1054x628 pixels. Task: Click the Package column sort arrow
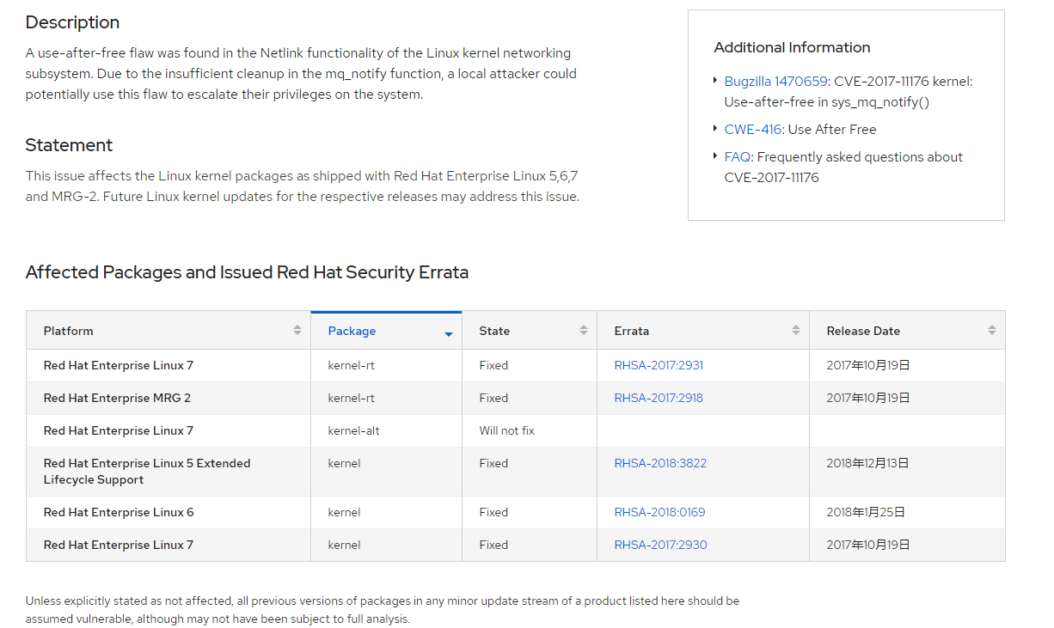pos(449,333)
